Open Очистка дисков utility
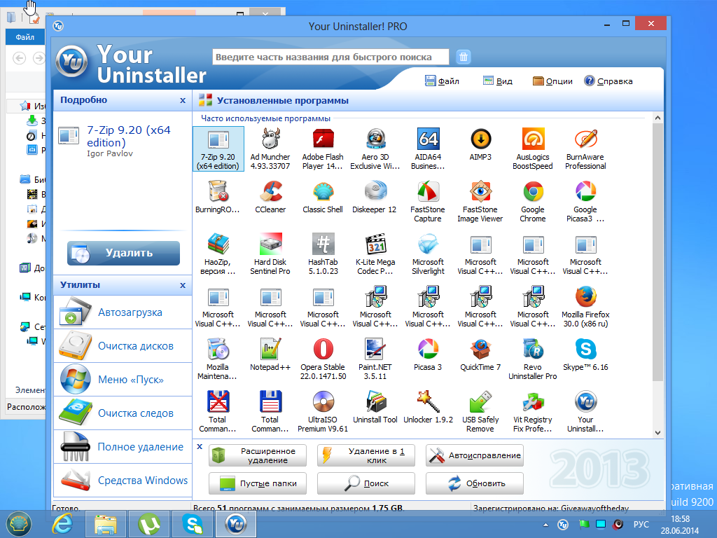The image size is (717, 538). [x=123, y=346]
